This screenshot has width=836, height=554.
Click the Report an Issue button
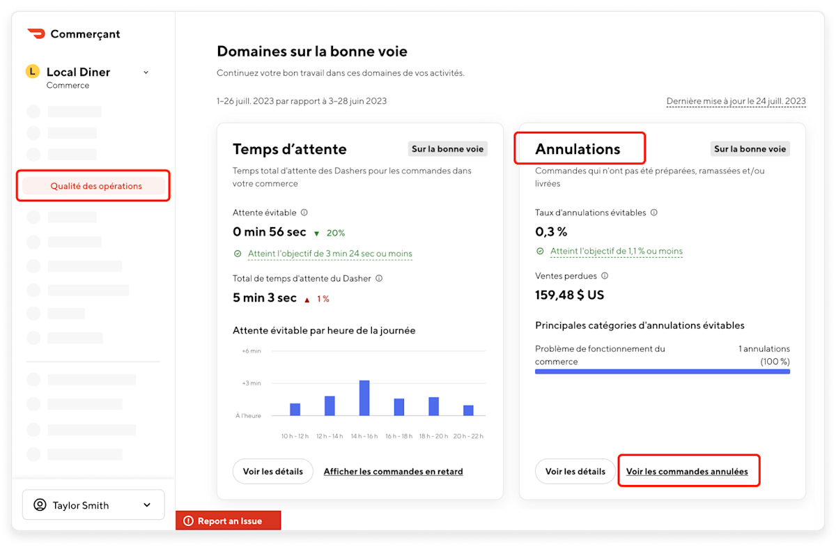(228, 521)
